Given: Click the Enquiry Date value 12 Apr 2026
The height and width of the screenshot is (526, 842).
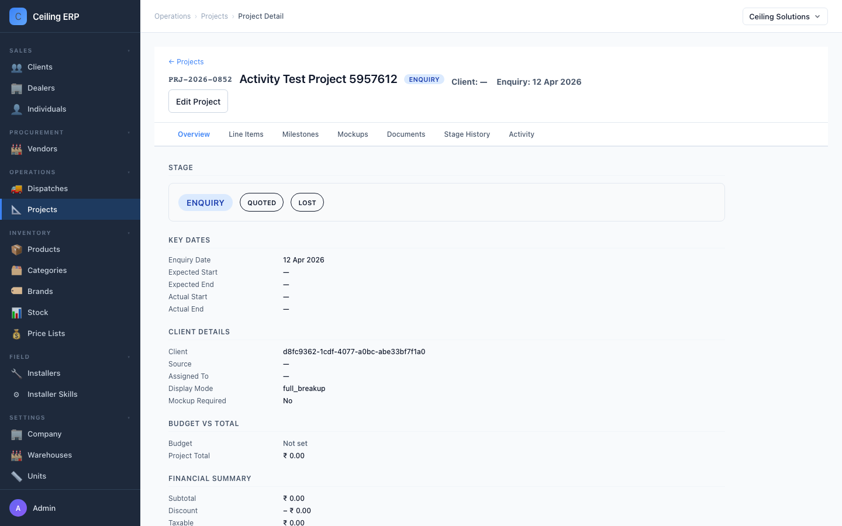Looking at the screenshot, I should [303, 260].
